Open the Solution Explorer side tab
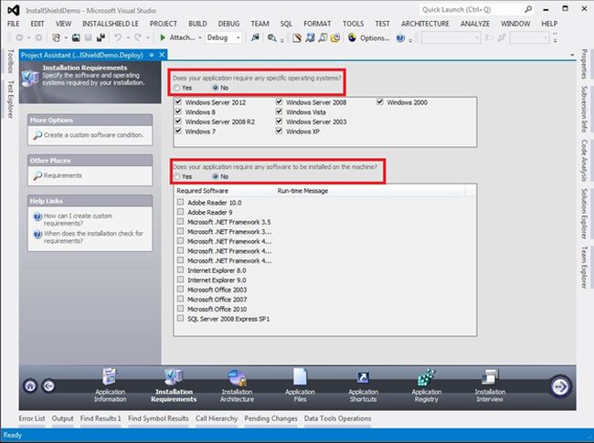Image resolution: width=594 pixels, height=443 pixels. coord(584,214)
